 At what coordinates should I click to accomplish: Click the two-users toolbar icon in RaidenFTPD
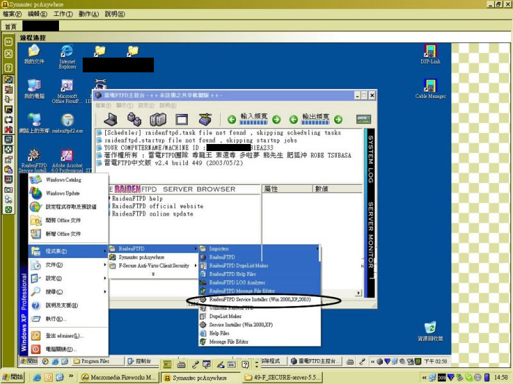[134, 119]
